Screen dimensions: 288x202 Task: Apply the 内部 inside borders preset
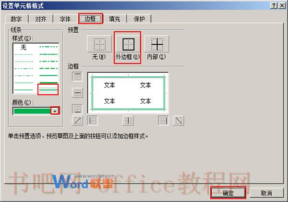[x=156, y=44]
